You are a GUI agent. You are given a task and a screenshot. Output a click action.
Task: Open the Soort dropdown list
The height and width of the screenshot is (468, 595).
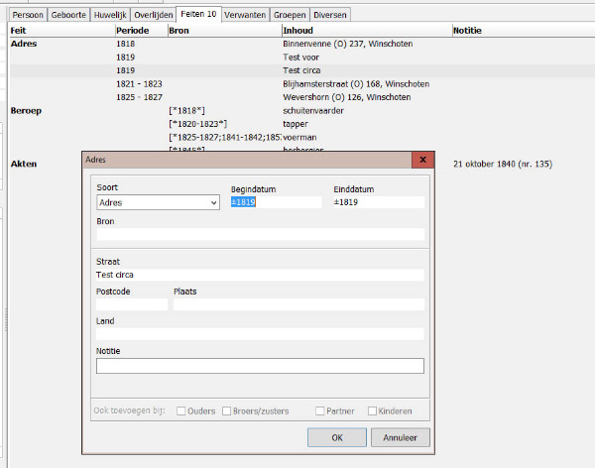(212, 202)
